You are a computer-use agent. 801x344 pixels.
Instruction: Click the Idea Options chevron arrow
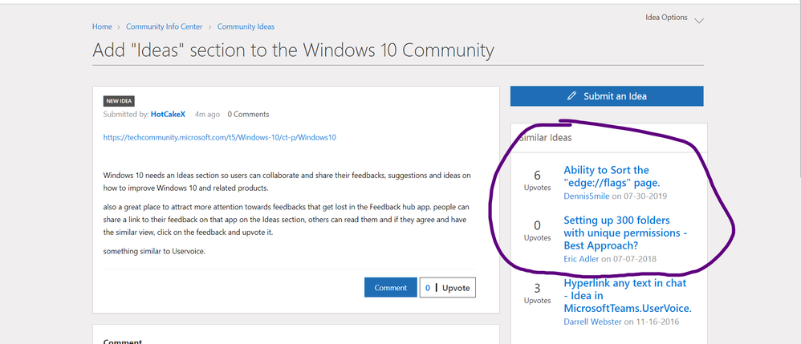click(x=699, y=20)
